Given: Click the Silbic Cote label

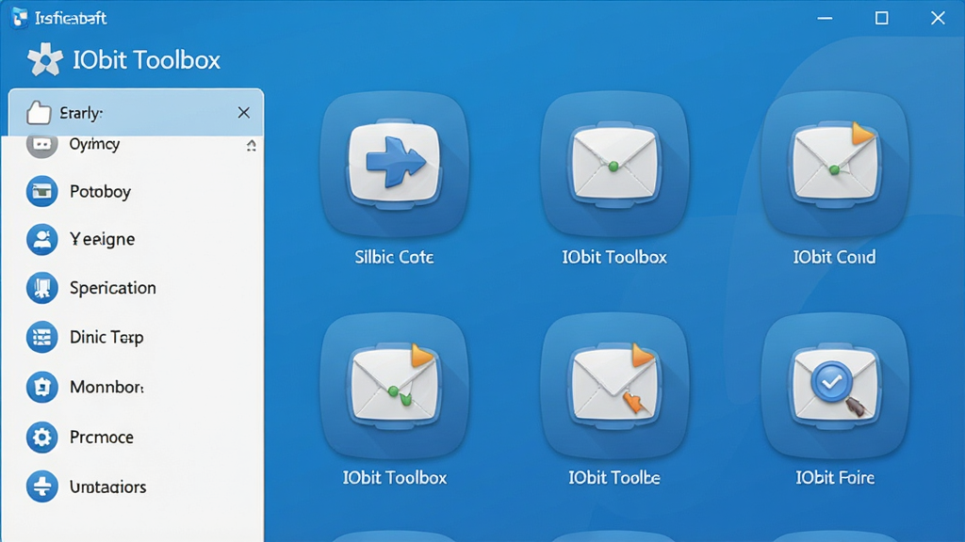Looking at the screenshot, I should 395,257.
